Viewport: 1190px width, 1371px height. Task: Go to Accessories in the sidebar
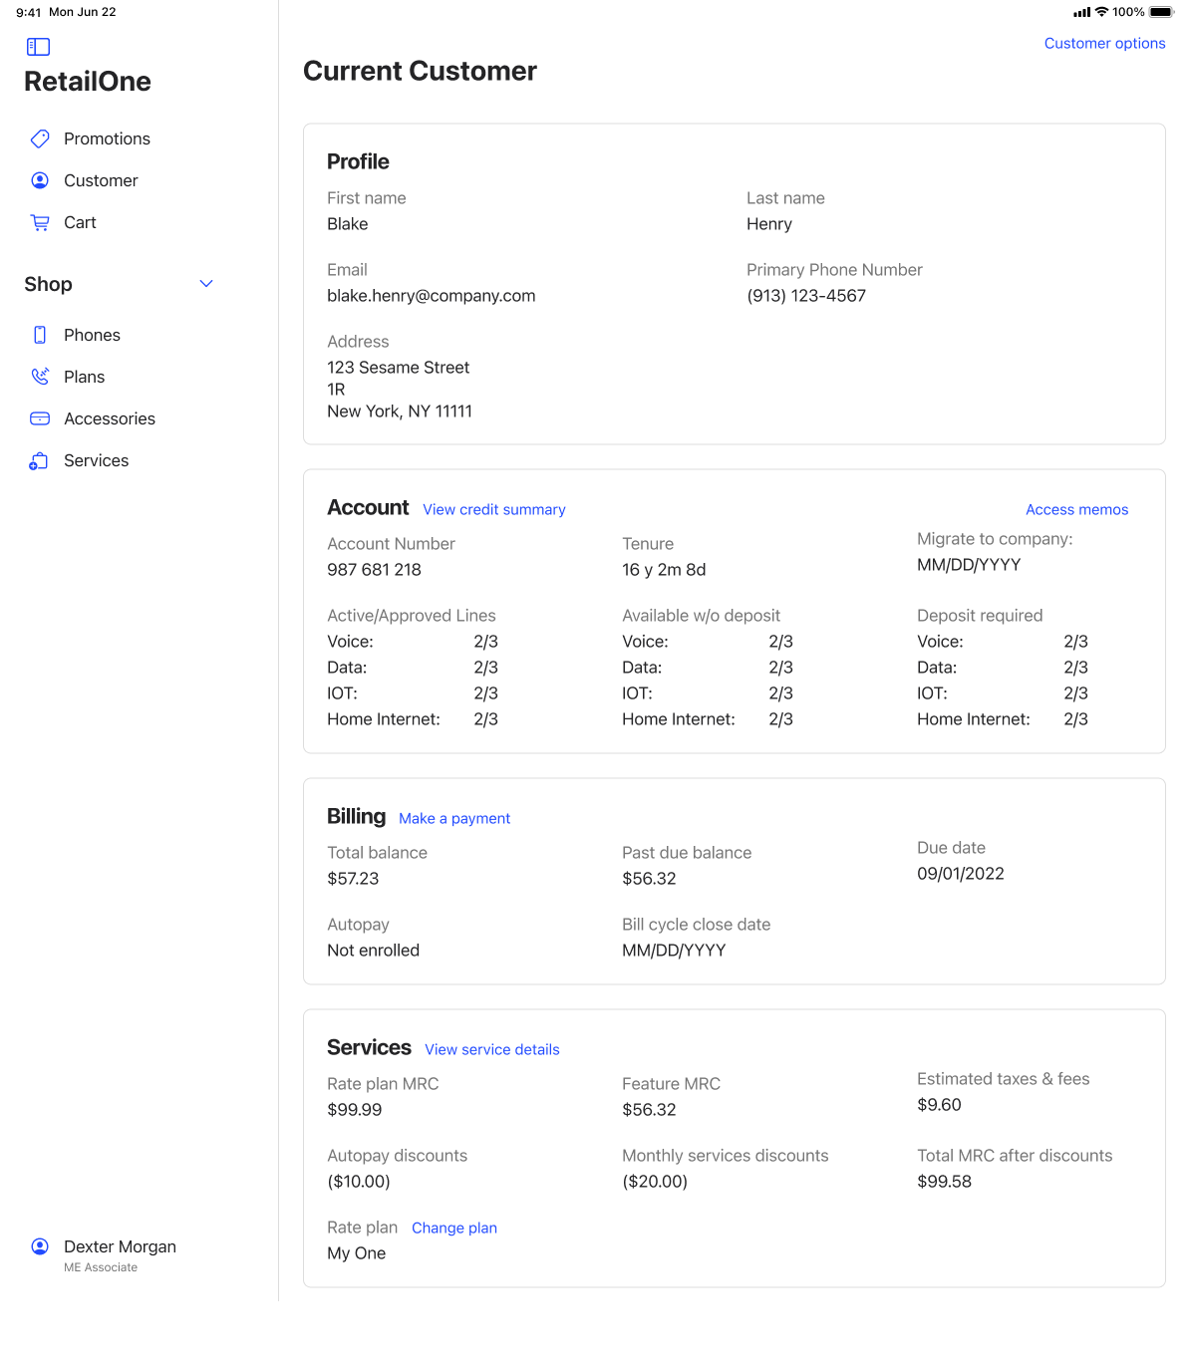pyautogui.click(x=110, y=418)
